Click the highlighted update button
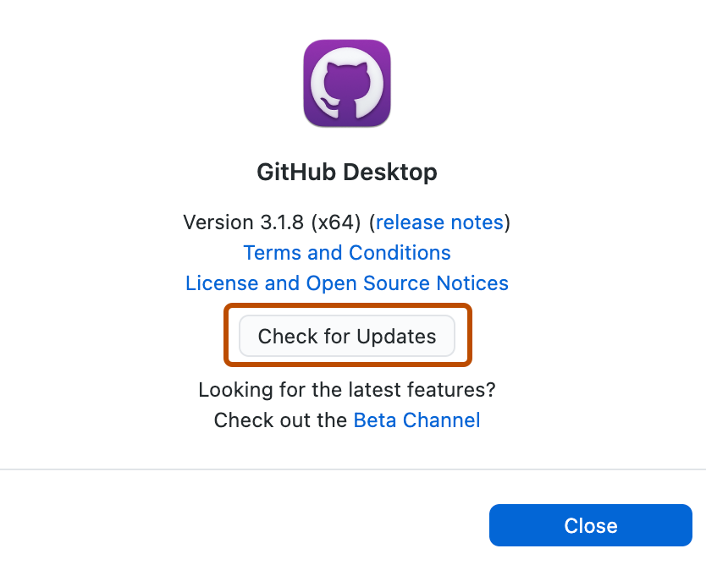This screenshot has width=706, height=565. pyautogui.click(x=346, y=336)
